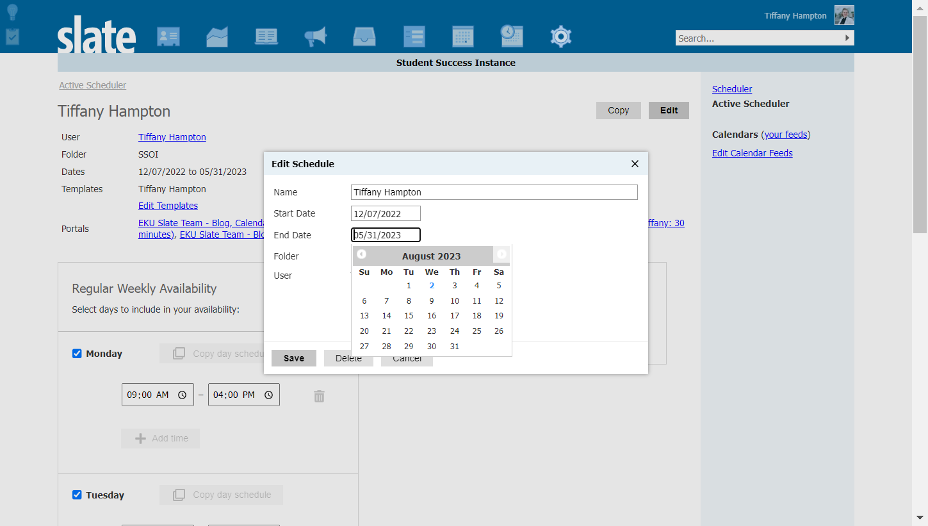Click the Search box in header
Viewport: 928px width, 526px height.
tap(759, 38)
